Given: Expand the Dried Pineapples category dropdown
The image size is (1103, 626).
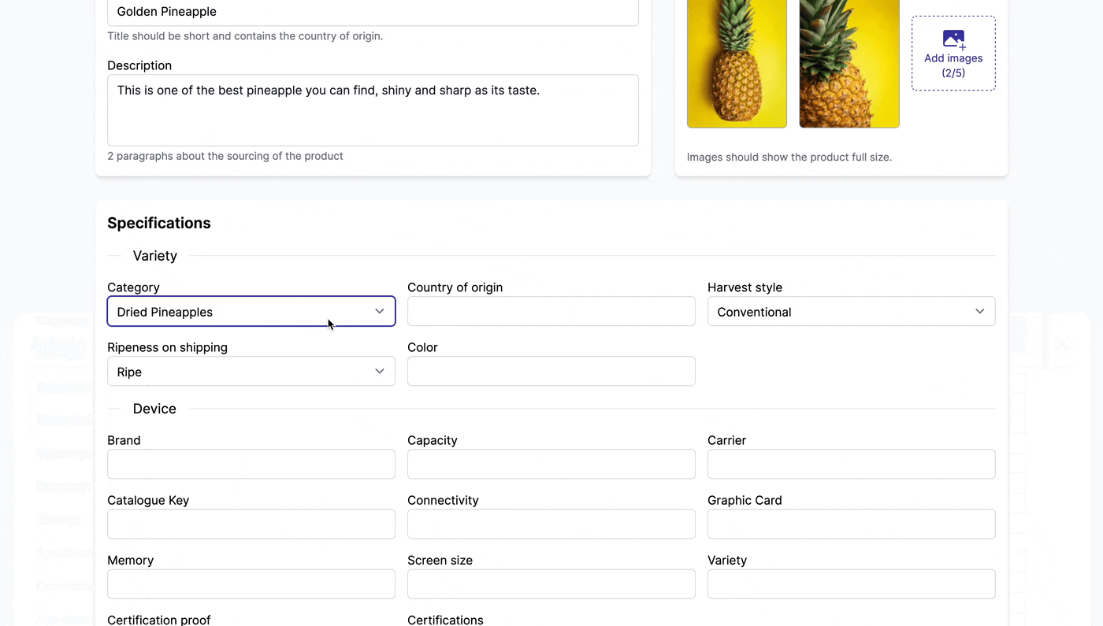Looking at the screenshot, I should (x=236, y=312).
